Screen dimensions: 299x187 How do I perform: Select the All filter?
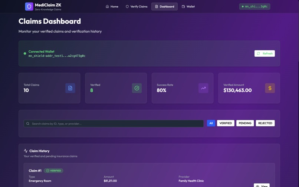pyautogui.click(x=211, y=123)
